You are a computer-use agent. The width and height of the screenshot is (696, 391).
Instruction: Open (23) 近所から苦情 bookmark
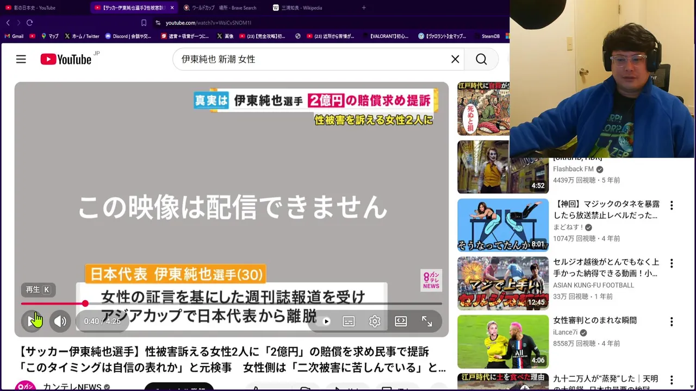(x=330, y=36)
